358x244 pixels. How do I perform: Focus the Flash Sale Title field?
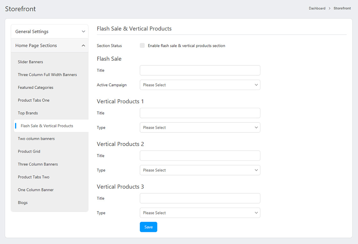200,70
